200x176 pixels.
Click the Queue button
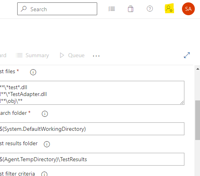click(x=72, y=55)
